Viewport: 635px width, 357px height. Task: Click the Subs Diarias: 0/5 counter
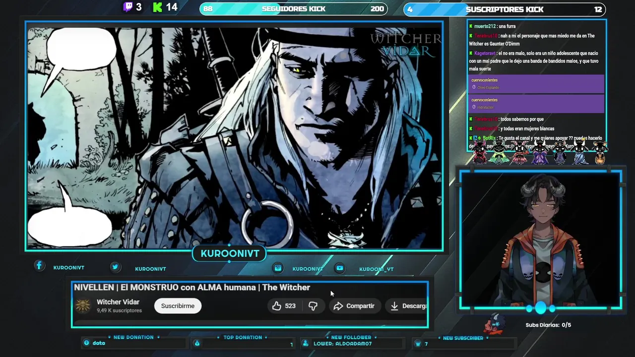548,325
